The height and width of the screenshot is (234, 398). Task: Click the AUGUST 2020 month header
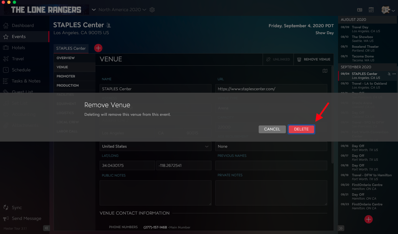tap(367, 20)
